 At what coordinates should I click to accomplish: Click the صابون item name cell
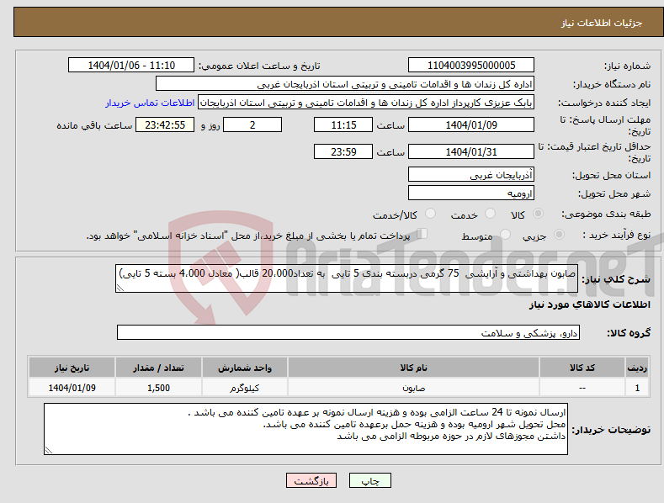click(413, 388)
